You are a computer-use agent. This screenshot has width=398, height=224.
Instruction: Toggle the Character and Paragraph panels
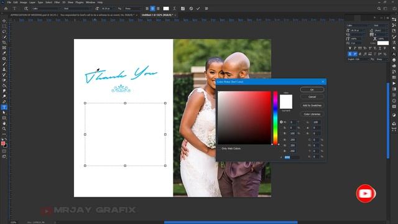pos(183,8)
